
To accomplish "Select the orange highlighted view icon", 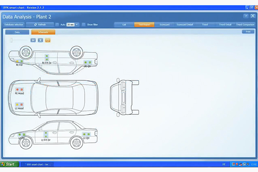I will [x=48, y=40].
